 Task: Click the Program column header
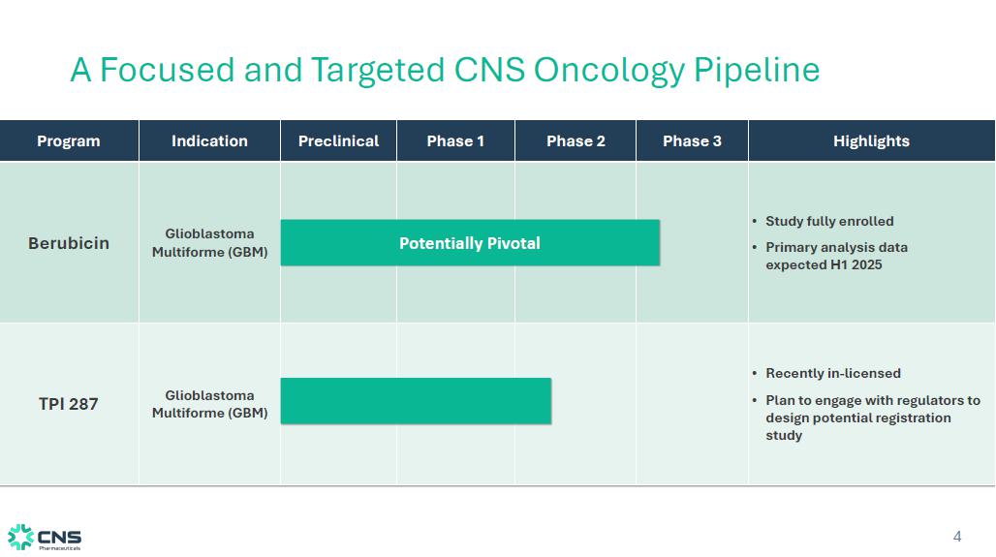click(x=69, y=141)
